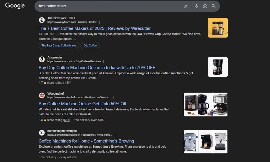The width and height of the screenshot is (270, 162).
Task: Click the 'Wonderchef' site name
Action: (x=55, y=93)
